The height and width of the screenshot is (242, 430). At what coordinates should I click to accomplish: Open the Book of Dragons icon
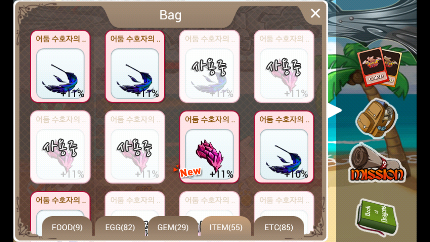[x=376, y=217]
